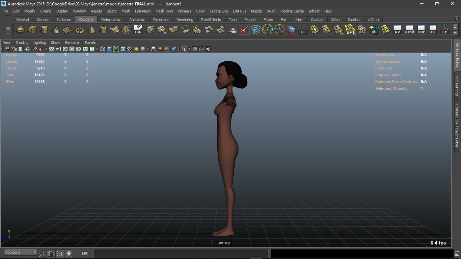This screenshot has width=461, height=259.
Task: Open the Hshd Hypershade shelf button
Action: coord(409,30)
